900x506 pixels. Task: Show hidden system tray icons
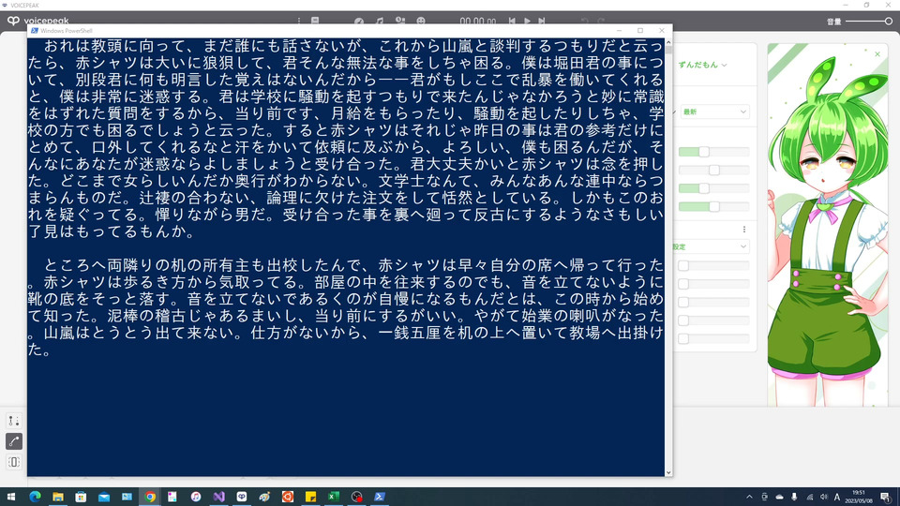(749, 497)
